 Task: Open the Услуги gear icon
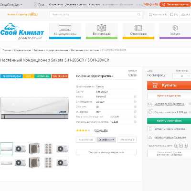175,28
